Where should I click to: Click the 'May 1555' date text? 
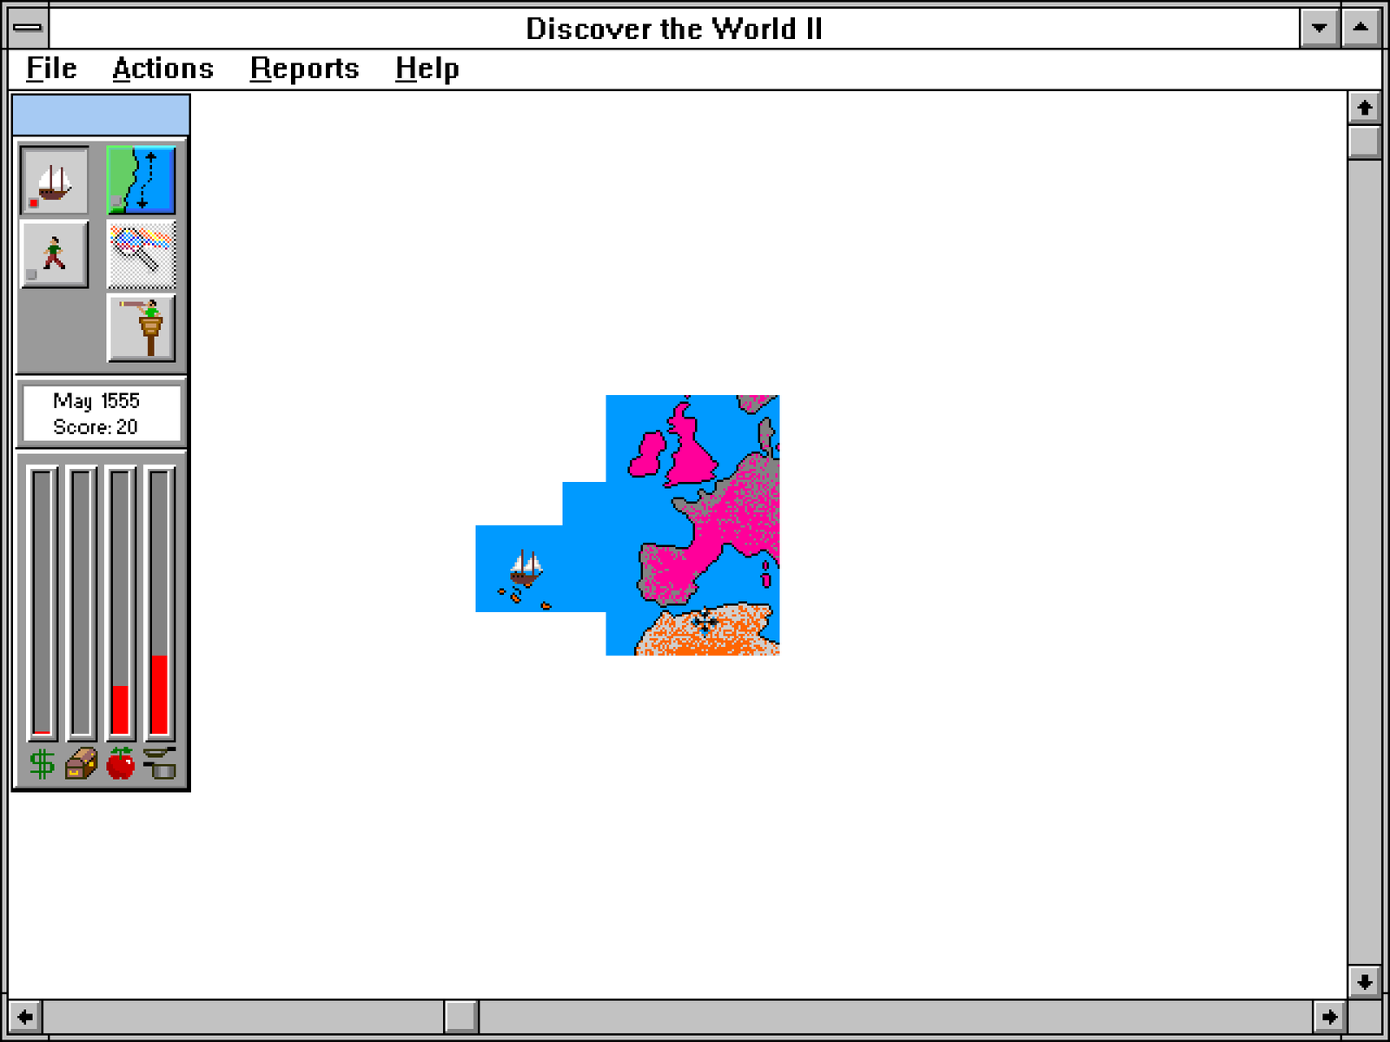point(96,401)
